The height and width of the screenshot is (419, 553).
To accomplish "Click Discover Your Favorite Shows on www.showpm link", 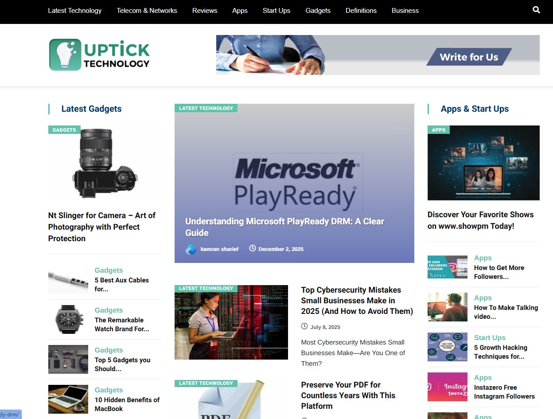I will tap(480, 220).
